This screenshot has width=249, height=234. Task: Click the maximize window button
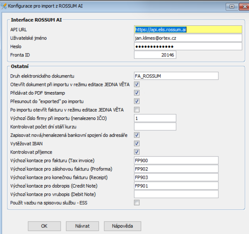click(x=232, y=7)
